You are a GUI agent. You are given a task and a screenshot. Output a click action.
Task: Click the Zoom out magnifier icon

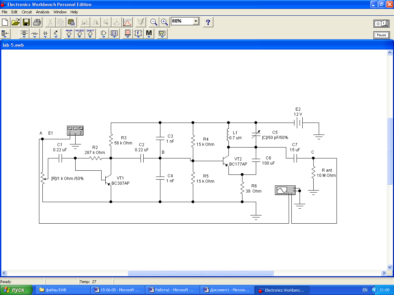tap(154, 22)
